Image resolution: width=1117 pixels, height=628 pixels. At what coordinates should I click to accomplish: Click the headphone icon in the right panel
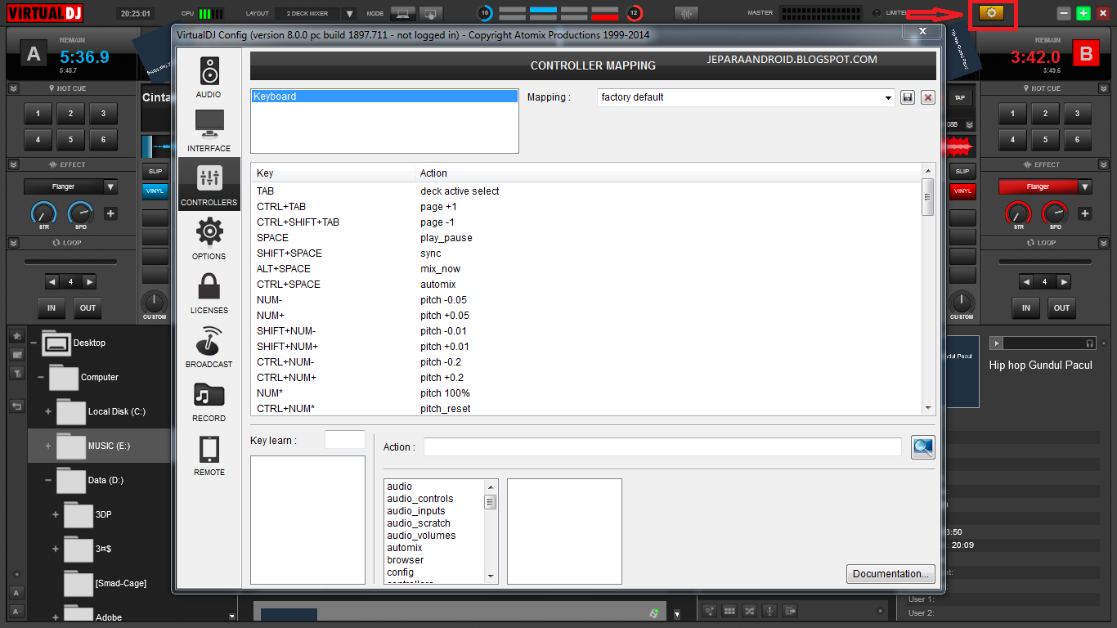[1090, 343]
